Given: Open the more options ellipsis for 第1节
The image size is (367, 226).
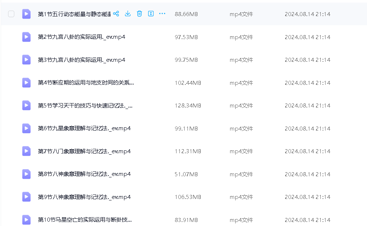Looking at the screenshot, I should [x=162, y=14].
